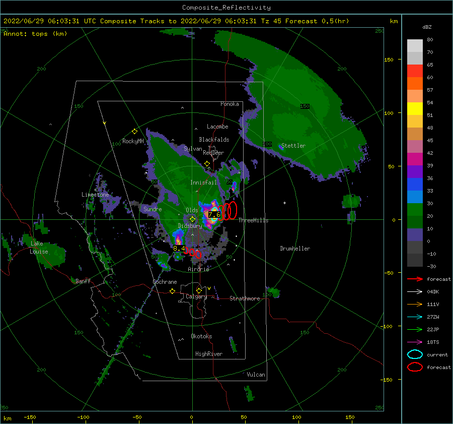The image size is (453, 424).
Task: Click the Lake Louise label
Action: pyautogui.click(x=39, y=248)
